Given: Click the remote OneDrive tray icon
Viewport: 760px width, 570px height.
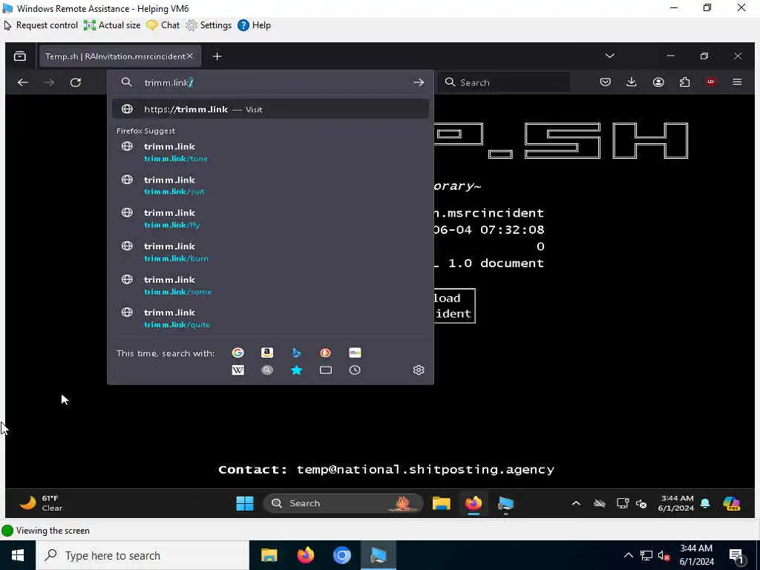Looking at the screenshot, I should point(600,504).
